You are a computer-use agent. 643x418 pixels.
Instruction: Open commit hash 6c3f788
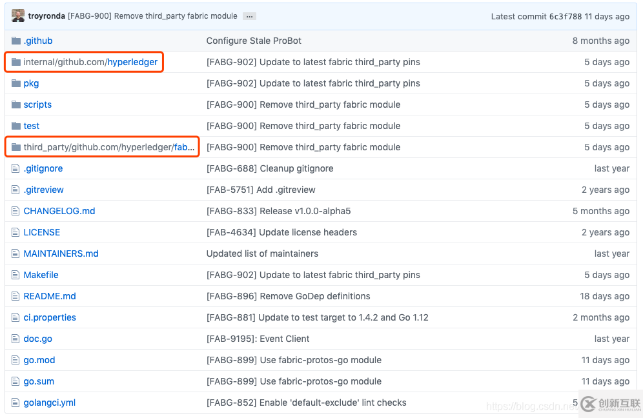tap(566, 16)
